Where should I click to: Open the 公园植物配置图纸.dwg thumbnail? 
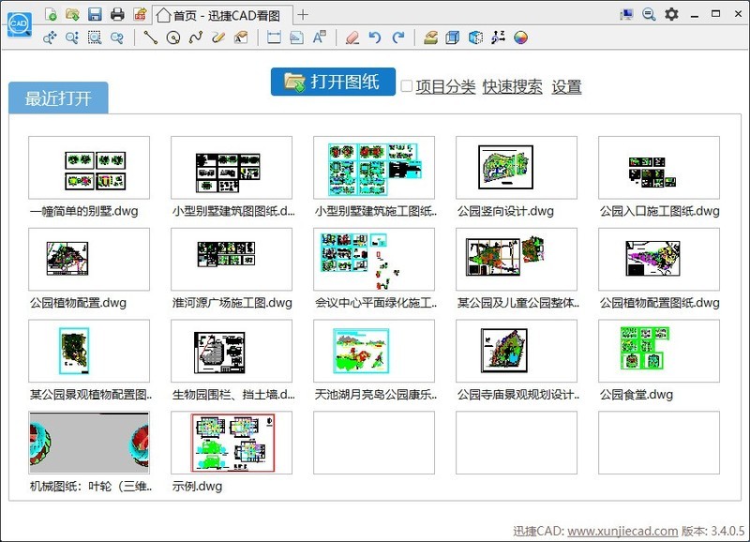coord(659,260)
